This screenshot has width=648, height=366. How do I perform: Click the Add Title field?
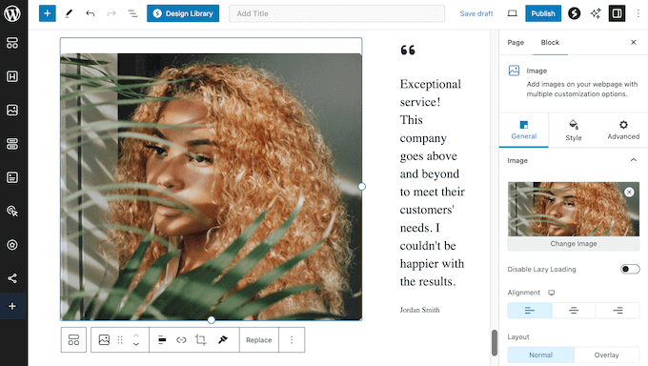pyautogui.click(x=336, y=13)
